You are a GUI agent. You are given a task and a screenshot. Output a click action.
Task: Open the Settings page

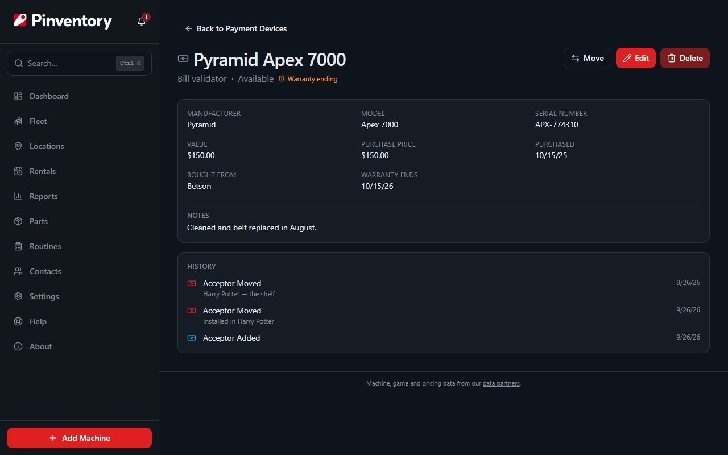tap(79, 296)
